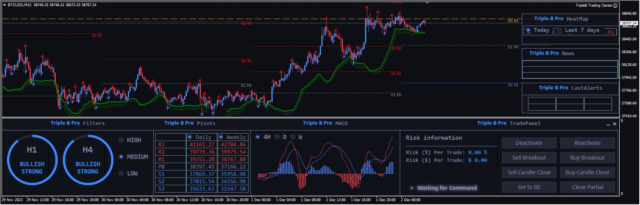Click the Close Partial button
The height and width of the screenshot is (205, 640).
587,187
